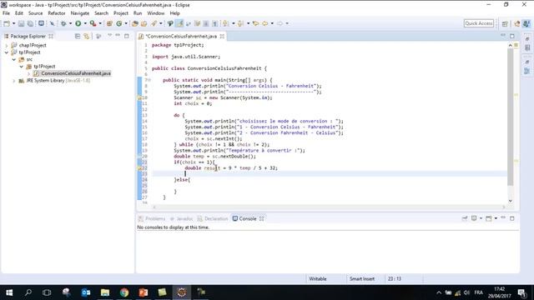Collapse the tp1Project project node
The width and height of the screenshot is (534, 300).
tap(7, 52)
